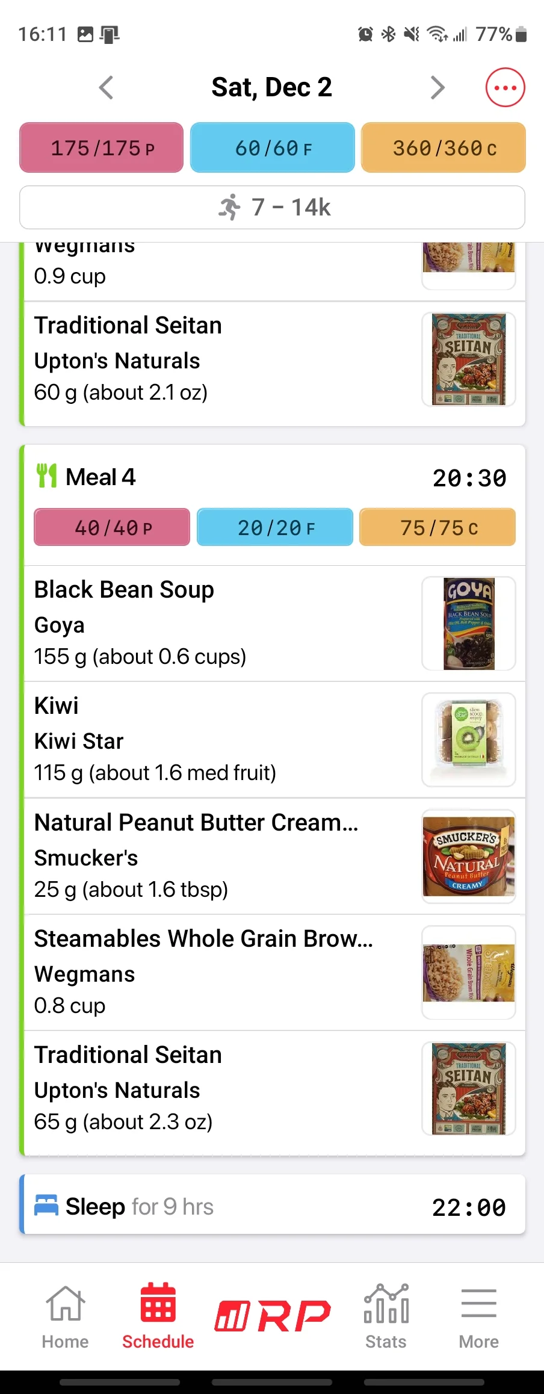The width and height of the screenshot is (544, 1394).
Task: Go to next day with right chevron
Action: click(x=437, y=88)
